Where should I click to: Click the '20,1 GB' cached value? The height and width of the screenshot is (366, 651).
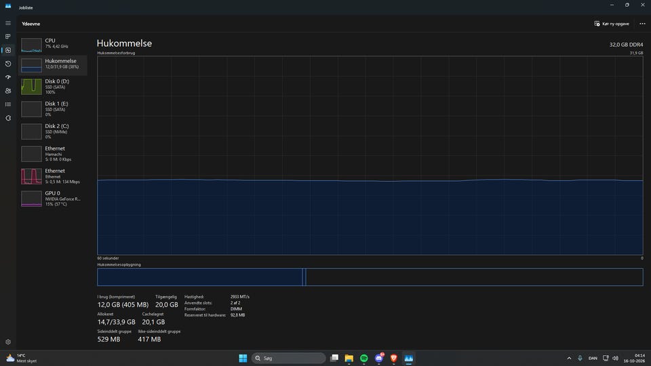tap(153, 322)
